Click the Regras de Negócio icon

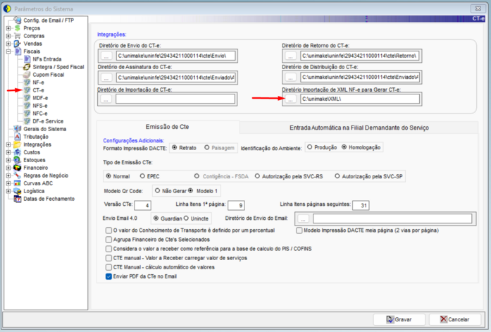coord(18,176)
